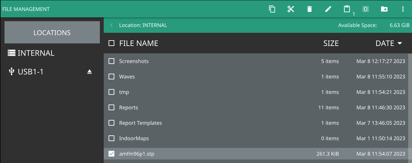The image size is (412, 163).
Task: Open the Report Templates folder
Action: (140, 123)
